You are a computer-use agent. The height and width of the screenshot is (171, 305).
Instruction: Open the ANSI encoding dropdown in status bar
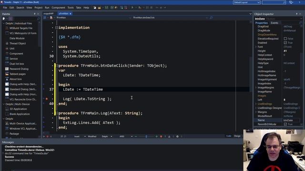click(132, 136)
